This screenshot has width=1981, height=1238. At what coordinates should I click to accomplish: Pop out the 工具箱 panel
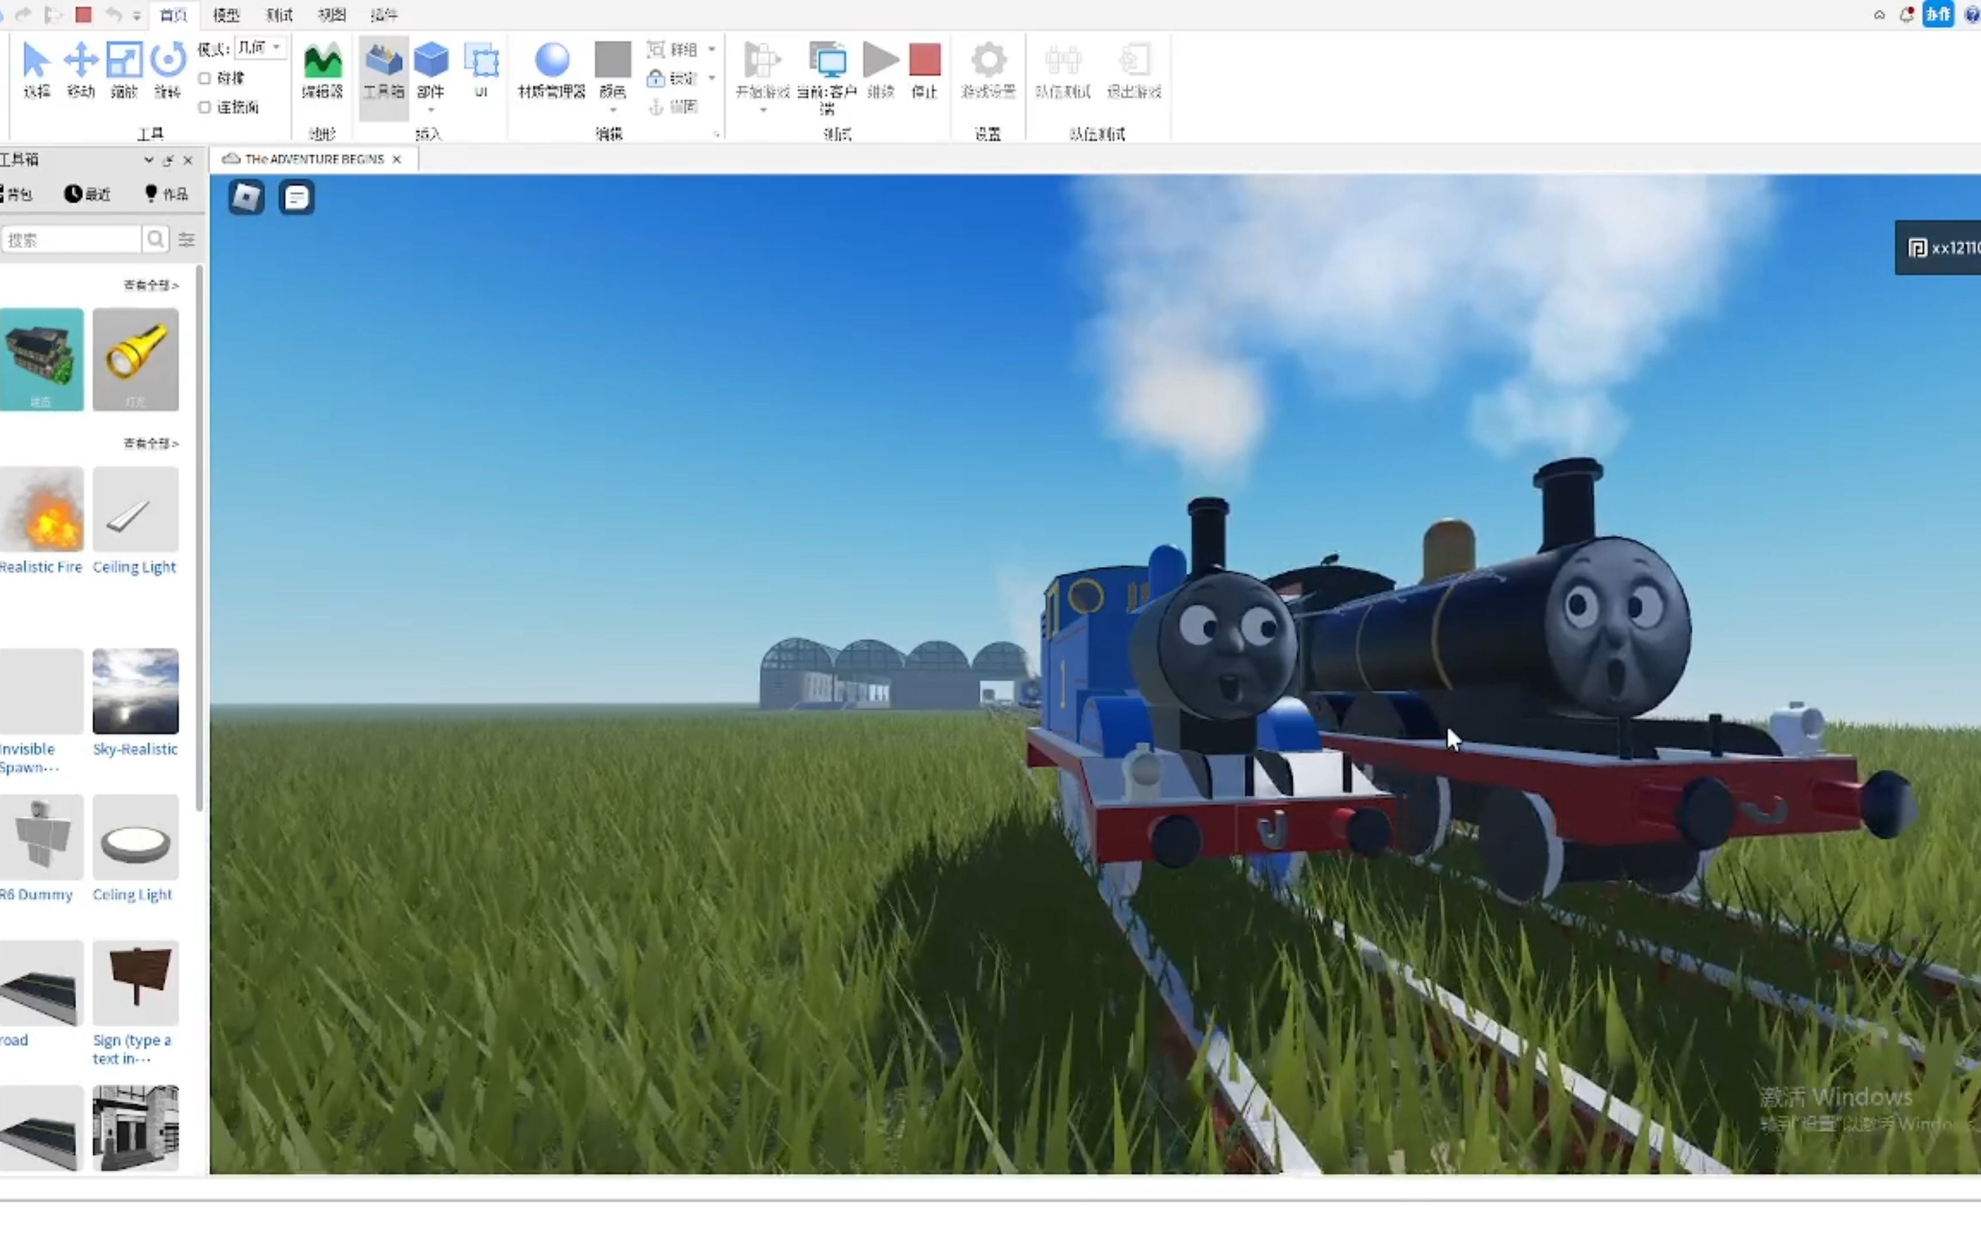pos(169,160)
